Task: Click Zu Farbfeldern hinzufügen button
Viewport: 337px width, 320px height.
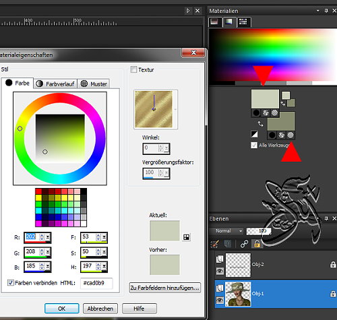Action: 165,288
